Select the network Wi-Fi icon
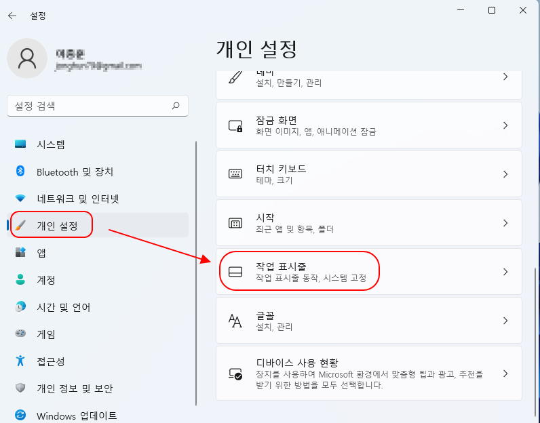 20,198
